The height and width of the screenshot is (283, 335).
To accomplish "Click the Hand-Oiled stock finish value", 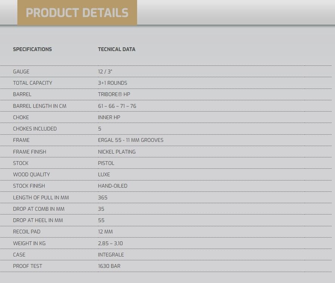I will tap(113, 186).
